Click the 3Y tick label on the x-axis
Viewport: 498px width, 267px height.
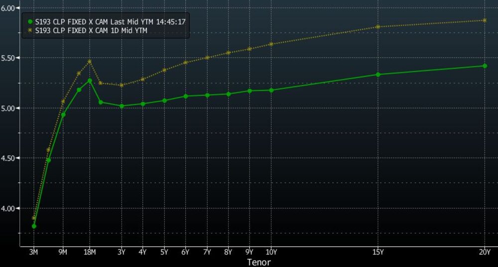(x=122, y=253)
